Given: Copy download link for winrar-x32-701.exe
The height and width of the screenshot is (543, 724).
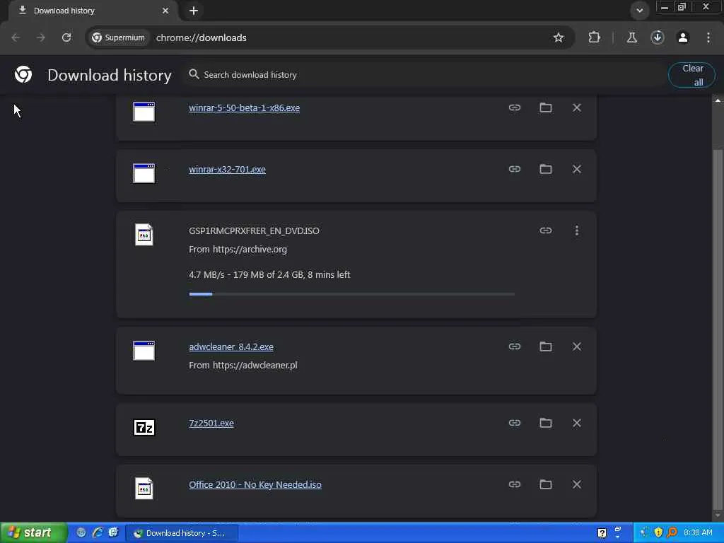Looking at the screenshot, I should (x=515, y=169).
